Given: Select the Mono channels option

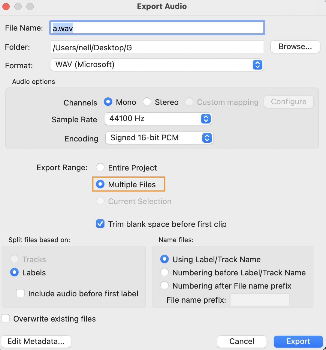Looking at the screenshot, I should tap(108, 102).
